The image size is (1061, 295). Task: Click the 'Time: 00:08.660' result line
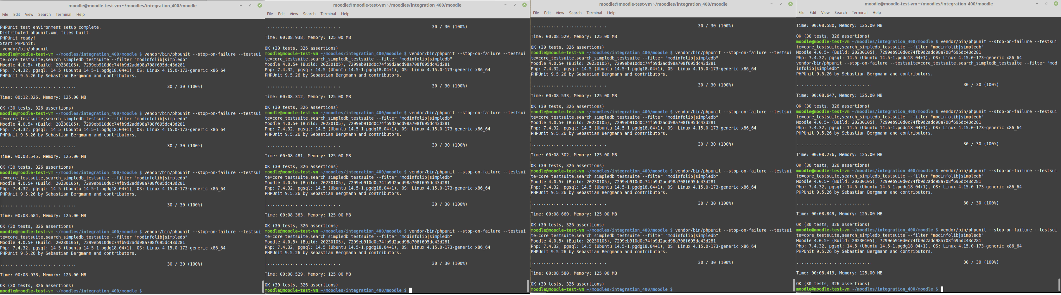pos(574,214)
